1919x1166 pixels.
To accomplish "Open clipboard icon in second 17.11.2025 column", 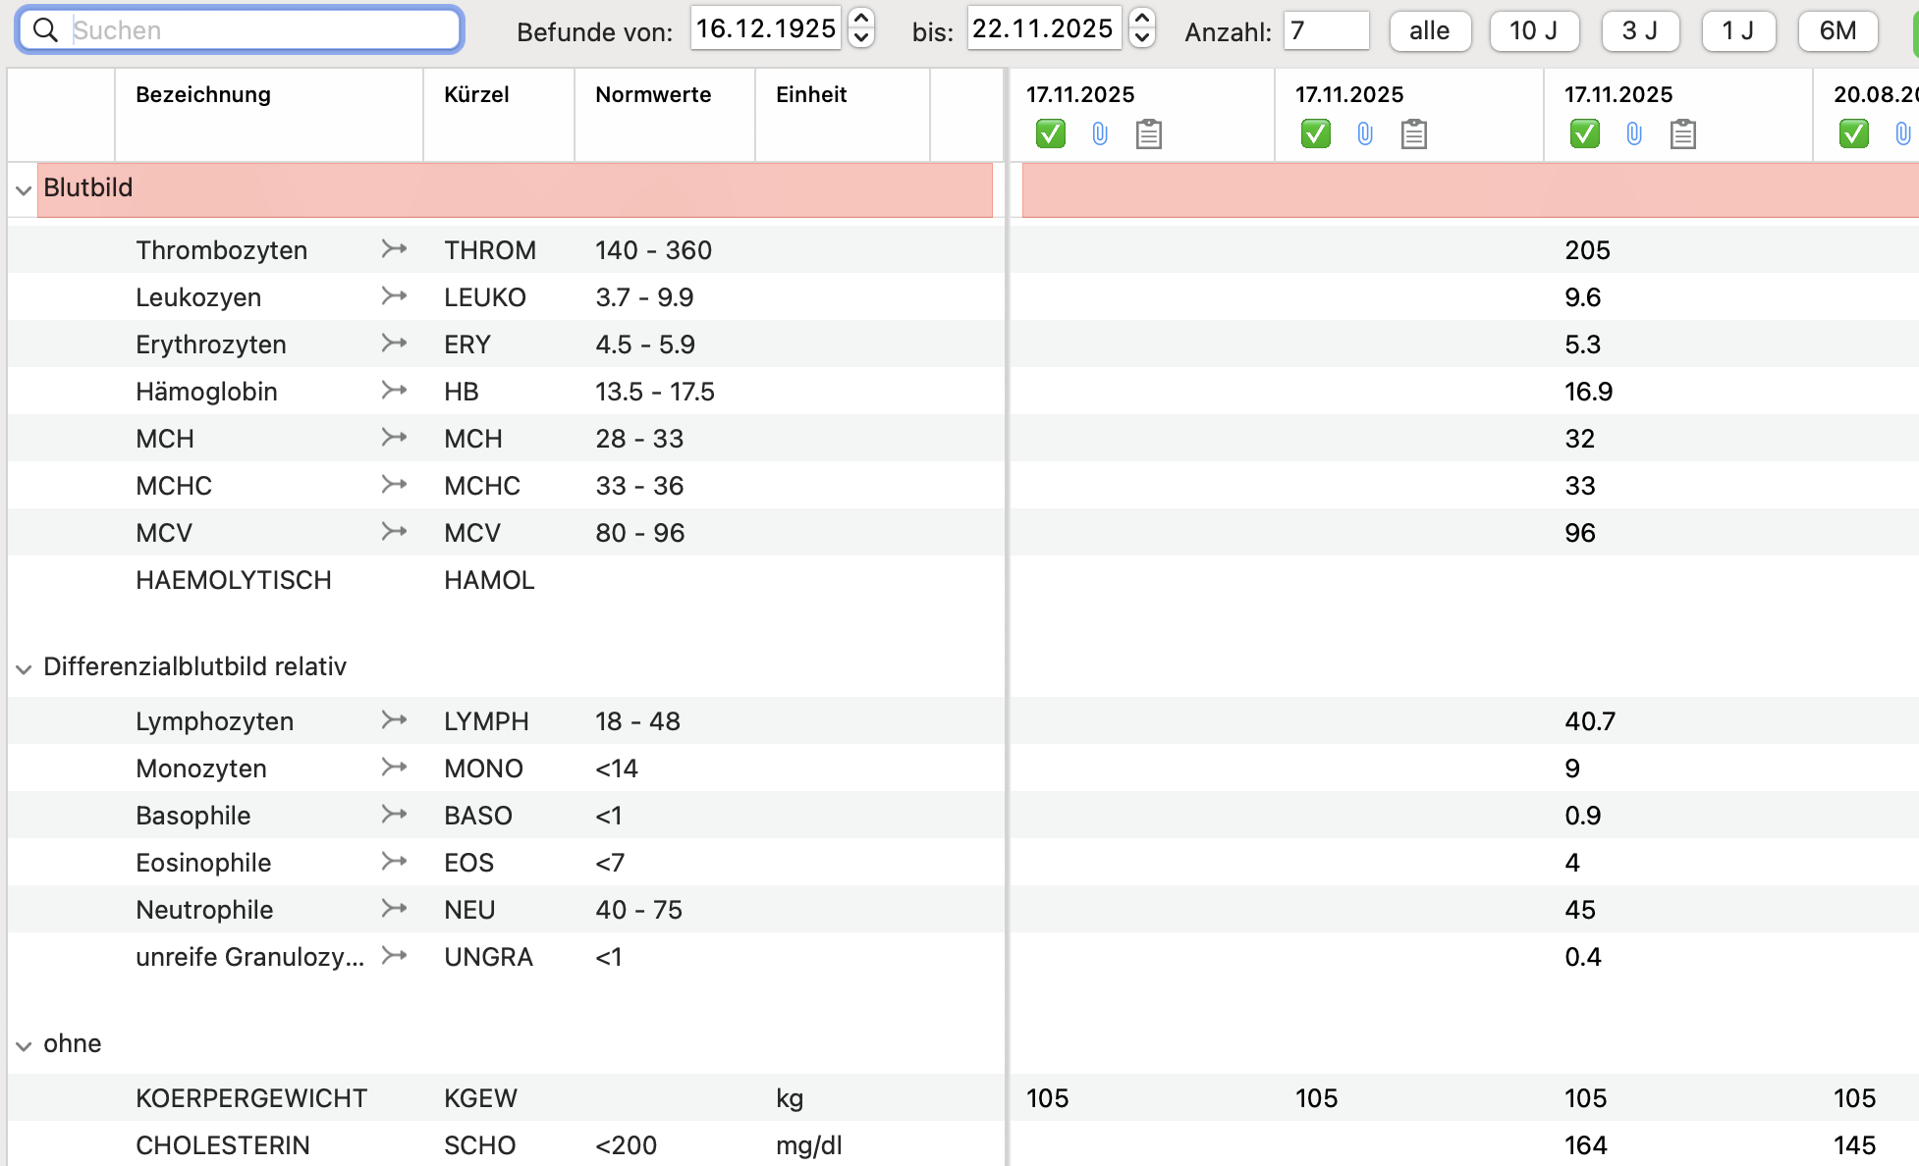I will (x=1414, y=133).
